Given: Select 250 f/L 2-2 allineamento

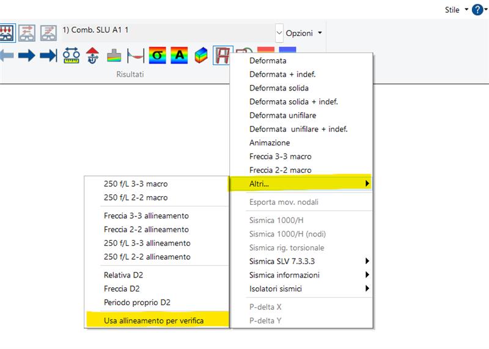Looking at the screenshot, I should [156, 257].
